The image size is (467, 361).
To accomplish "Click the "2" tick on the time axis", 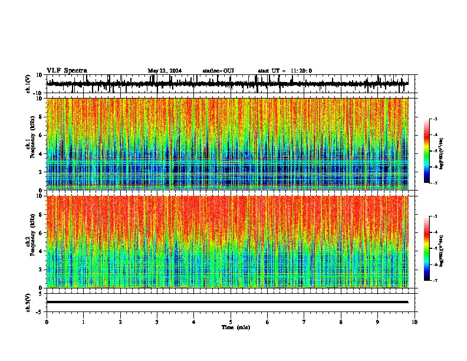I will point(120,322).
